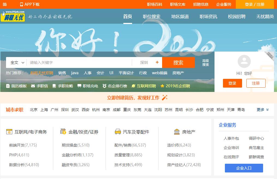
Task: Click the orange 登录 button in user panel
Action: click(x=232, y=83)
